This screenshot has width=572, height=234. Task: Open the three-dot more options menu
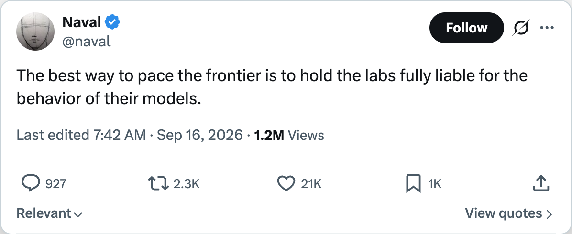coord(547,28)
